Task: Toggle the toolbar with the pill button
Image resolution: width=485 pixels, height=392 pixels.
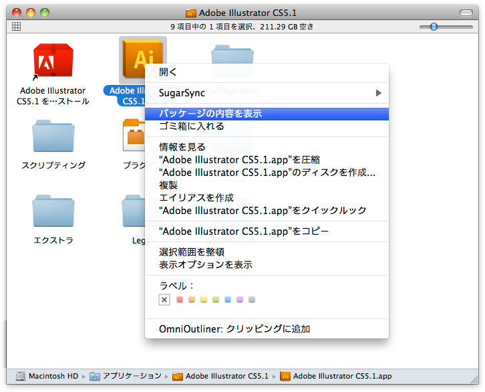Action: (466, 13)
